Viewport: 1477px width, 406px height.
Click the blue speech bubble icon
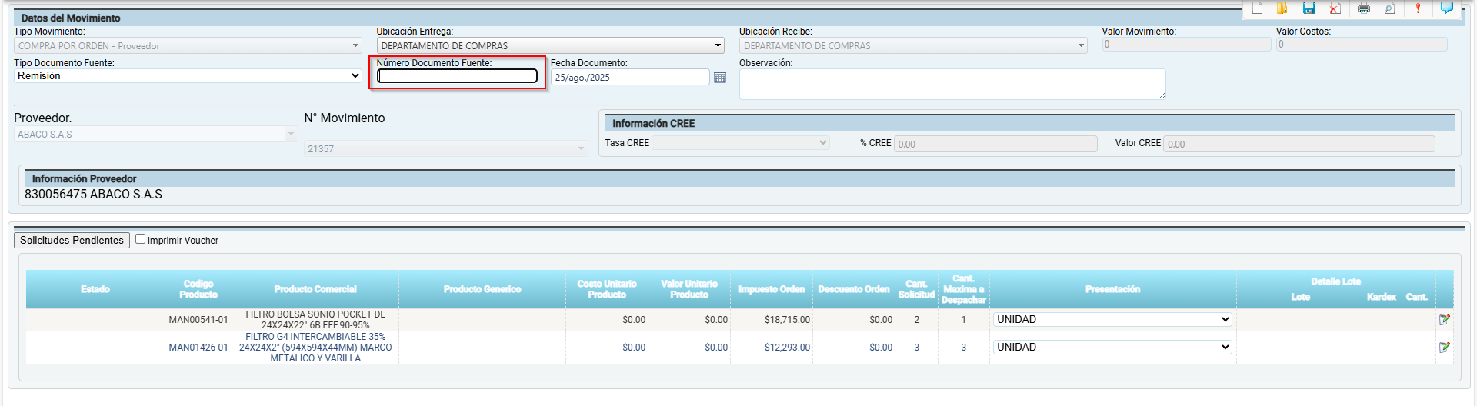coord(1446,8)
